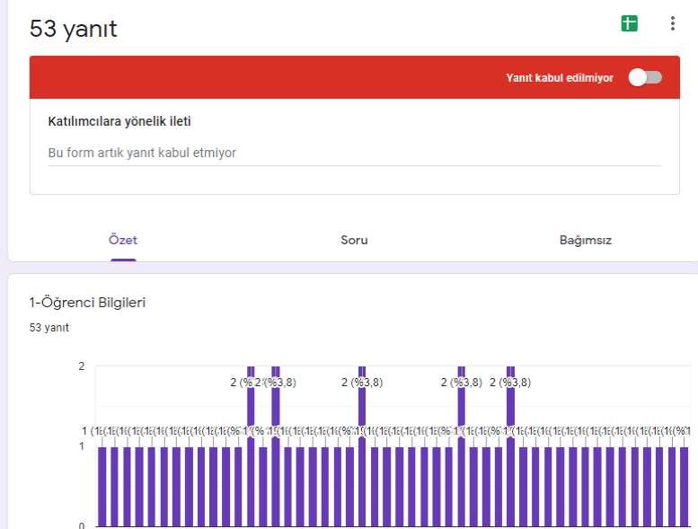Switch to the Bağımsız tab
Screen dimensions: 698x529
[x=586, y=241]
